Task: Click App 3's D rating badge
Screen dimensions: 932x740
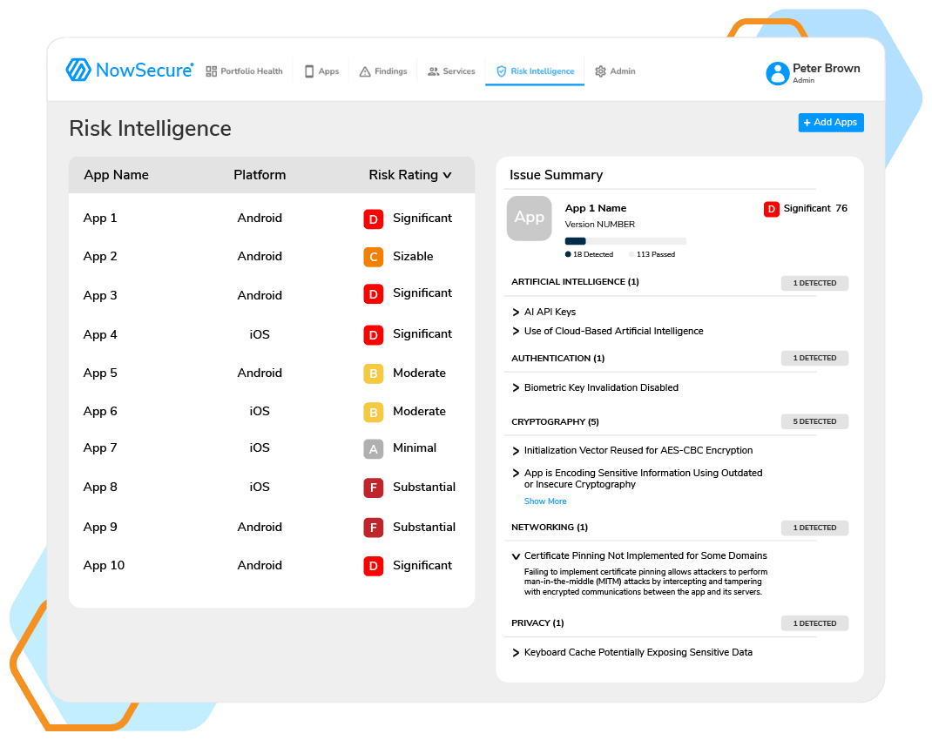Action: tap(374, 293)
